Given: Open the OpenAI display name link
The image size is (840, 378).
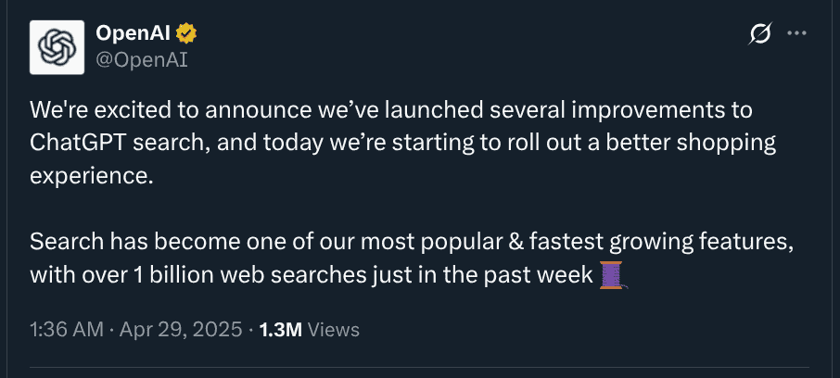Looking at the screenshot, I should click(134, 33).
